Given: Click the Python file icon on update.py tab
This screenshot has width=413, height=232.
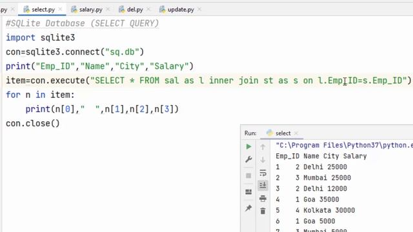Looking at the screenshot, I should coord(162,10).
